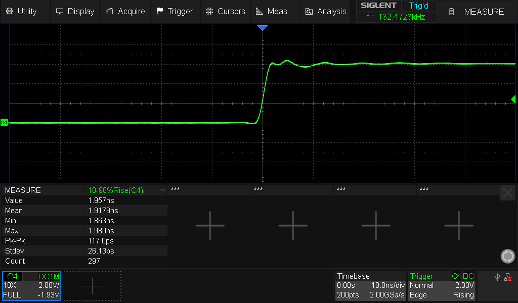
Task: Add a measurement in the first empty slot
Action: pos(209,225)
